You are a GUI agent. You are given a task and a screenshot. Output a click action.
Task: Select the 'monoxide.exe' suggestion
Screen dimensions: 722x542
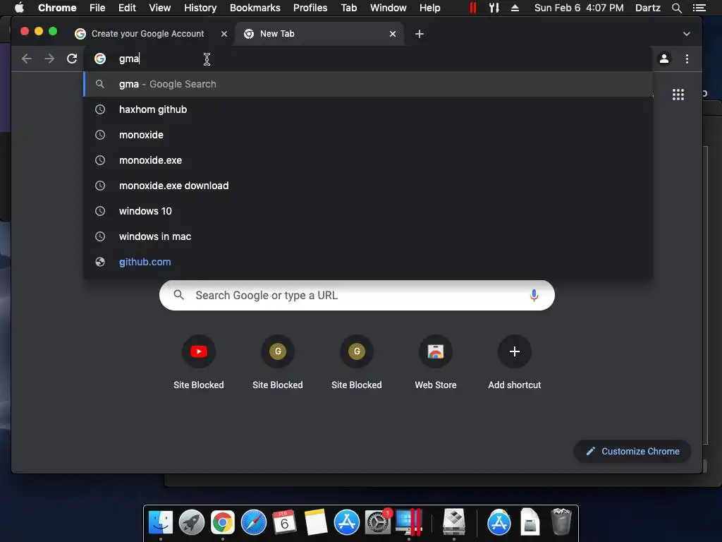[x=368, y=160]
